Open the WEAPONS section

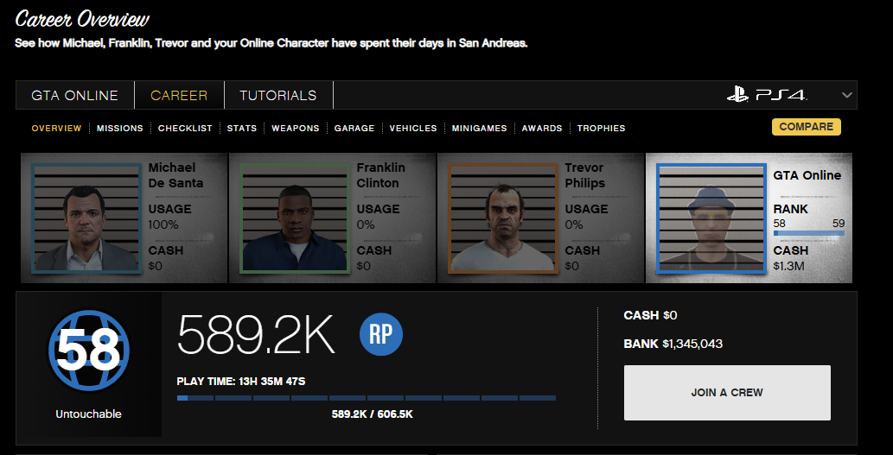(296, 129)
